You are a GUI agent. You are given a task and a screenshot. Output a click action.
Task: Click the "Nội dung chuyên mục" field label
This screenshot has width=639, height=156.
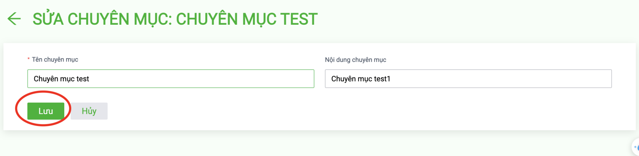(355, 60)
